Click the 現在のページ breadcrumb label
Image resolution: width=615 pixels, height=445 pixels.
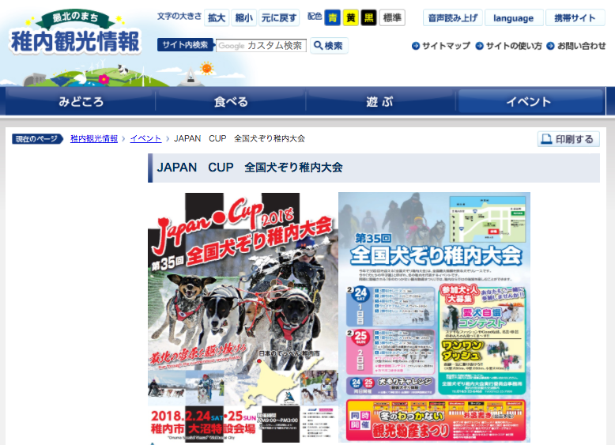click(x=37, y=139)
